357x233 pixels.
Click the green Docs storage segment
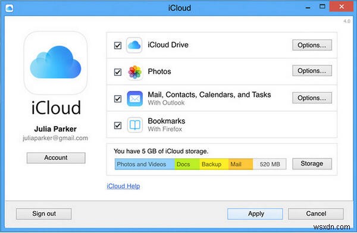(x=187, y=164)
